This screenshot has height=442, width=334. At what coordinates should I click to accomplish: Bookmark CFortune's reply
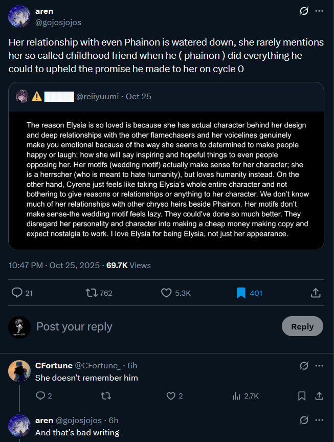point(302,395)
